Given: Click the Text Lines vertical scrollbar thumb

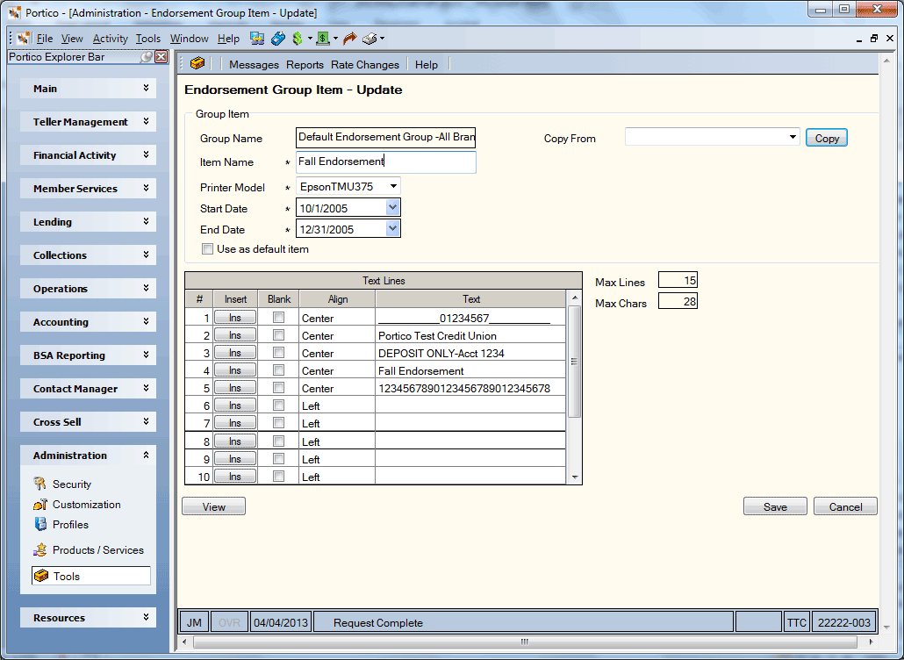Looking at the screenshot, I should point(574,362).
